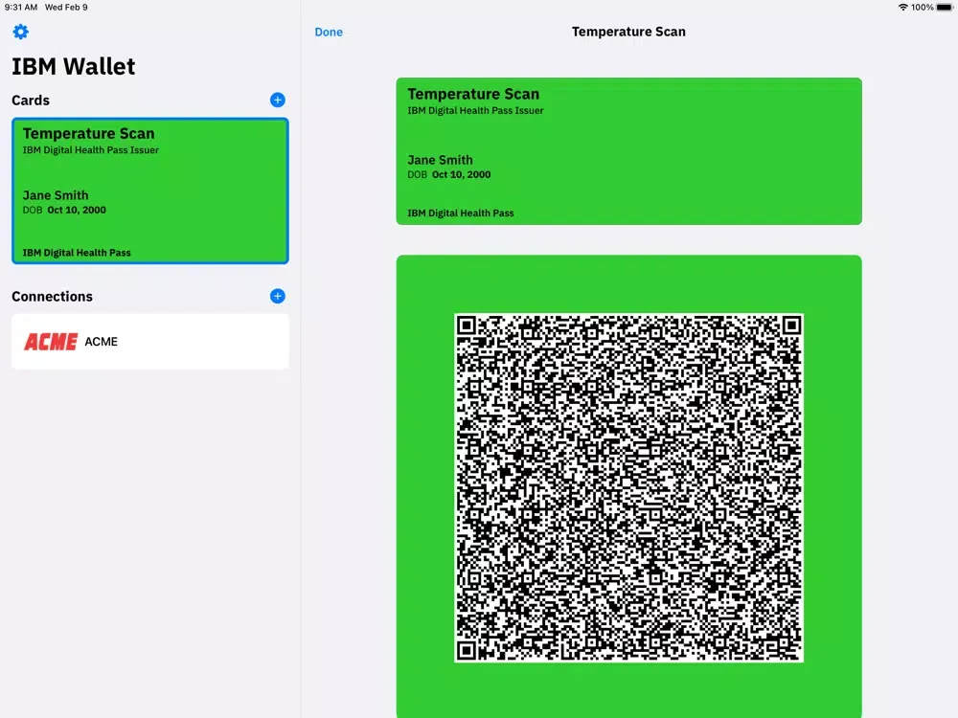
Task: Tap the QR code image
Action: coord(628,488)
